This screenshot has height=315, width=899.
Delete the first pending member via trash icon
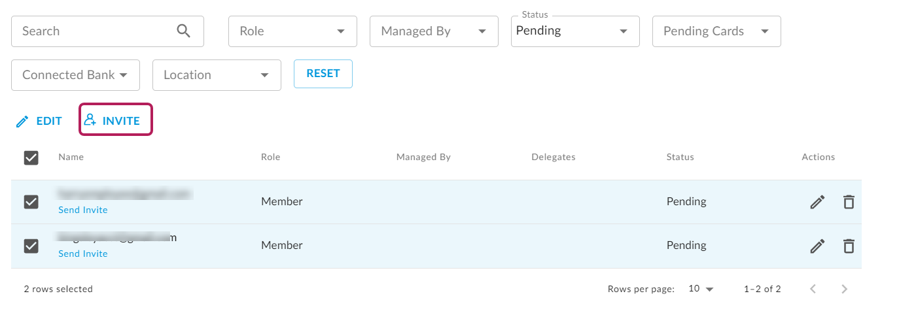click(x=849, y=202)
